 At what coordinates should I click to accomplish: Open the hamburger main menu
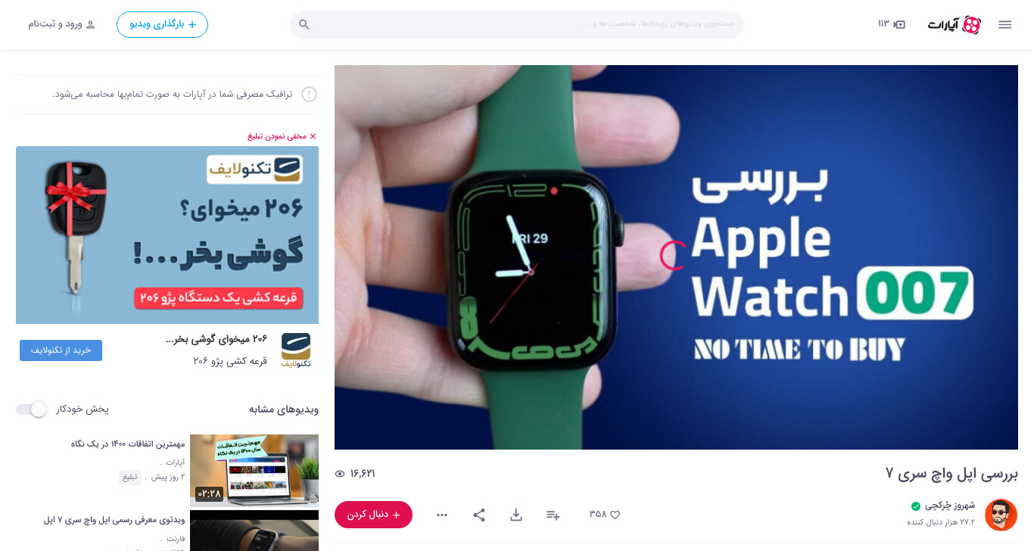pyautogui.click(x=1004, y=25)
